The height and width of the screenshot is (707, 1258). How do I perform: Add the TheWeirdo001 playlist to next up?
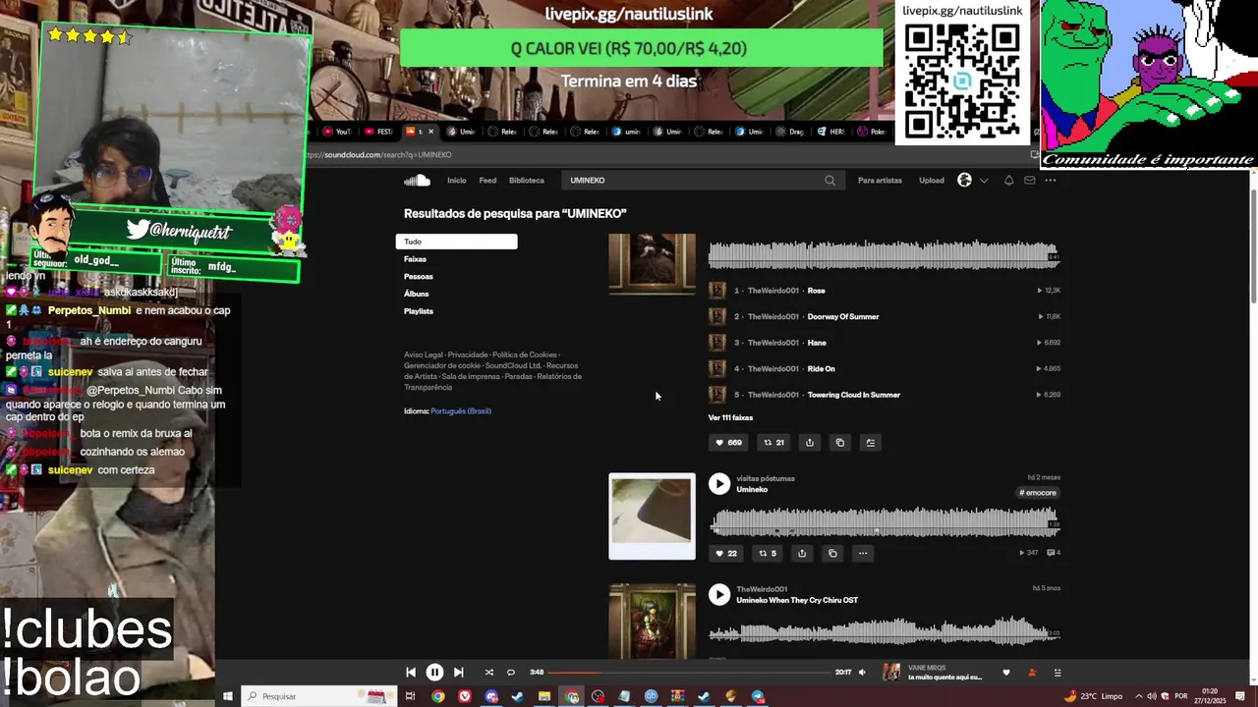tap(870, 443)
